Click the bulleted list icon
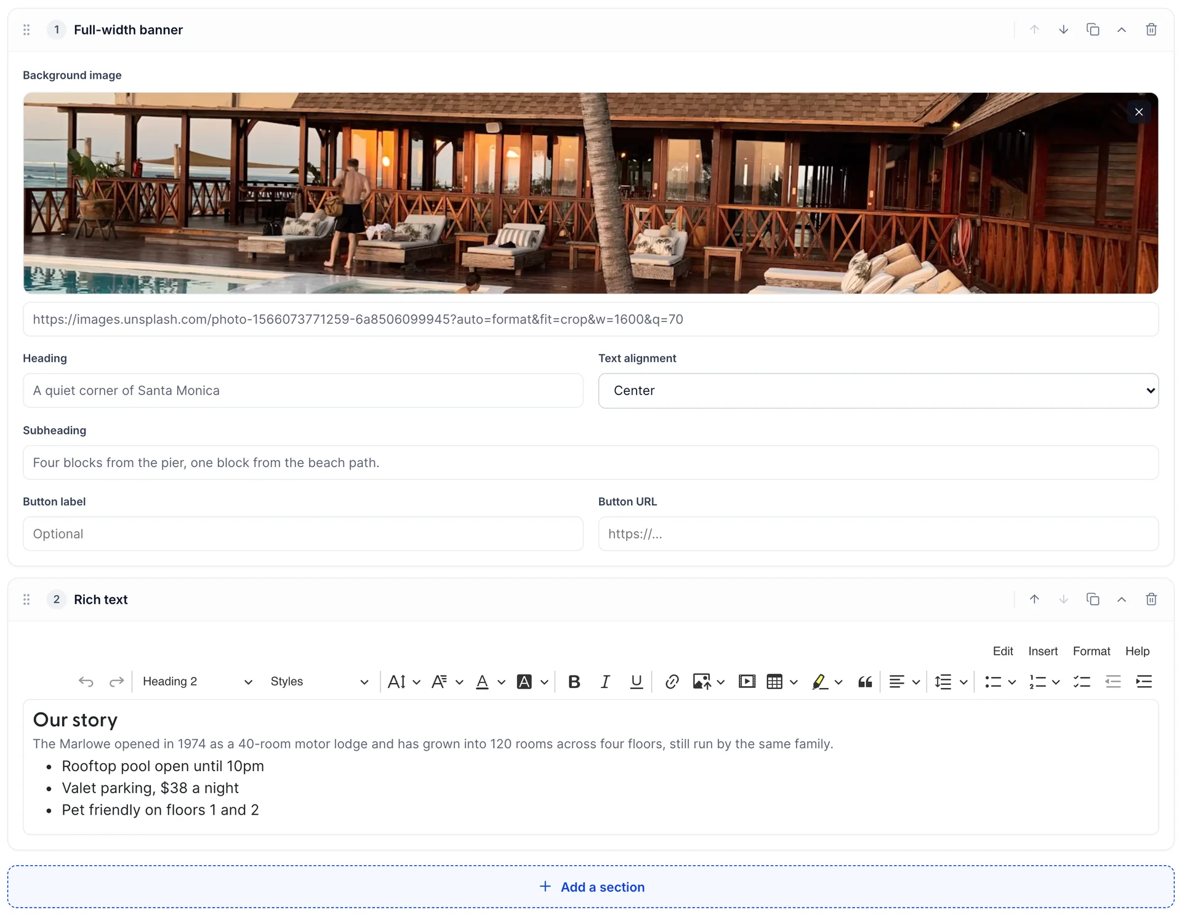 [992, 681]
